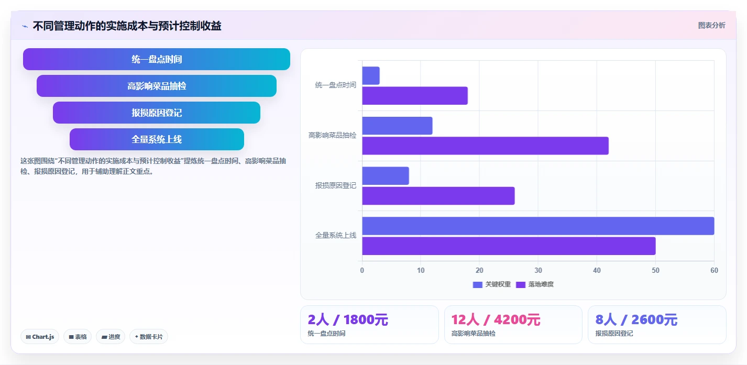This screenshot has width=747, height=365.
Task: Select the 报损原因登记 funnel stage
Action: pyautogui.click(x=157, y=113)
